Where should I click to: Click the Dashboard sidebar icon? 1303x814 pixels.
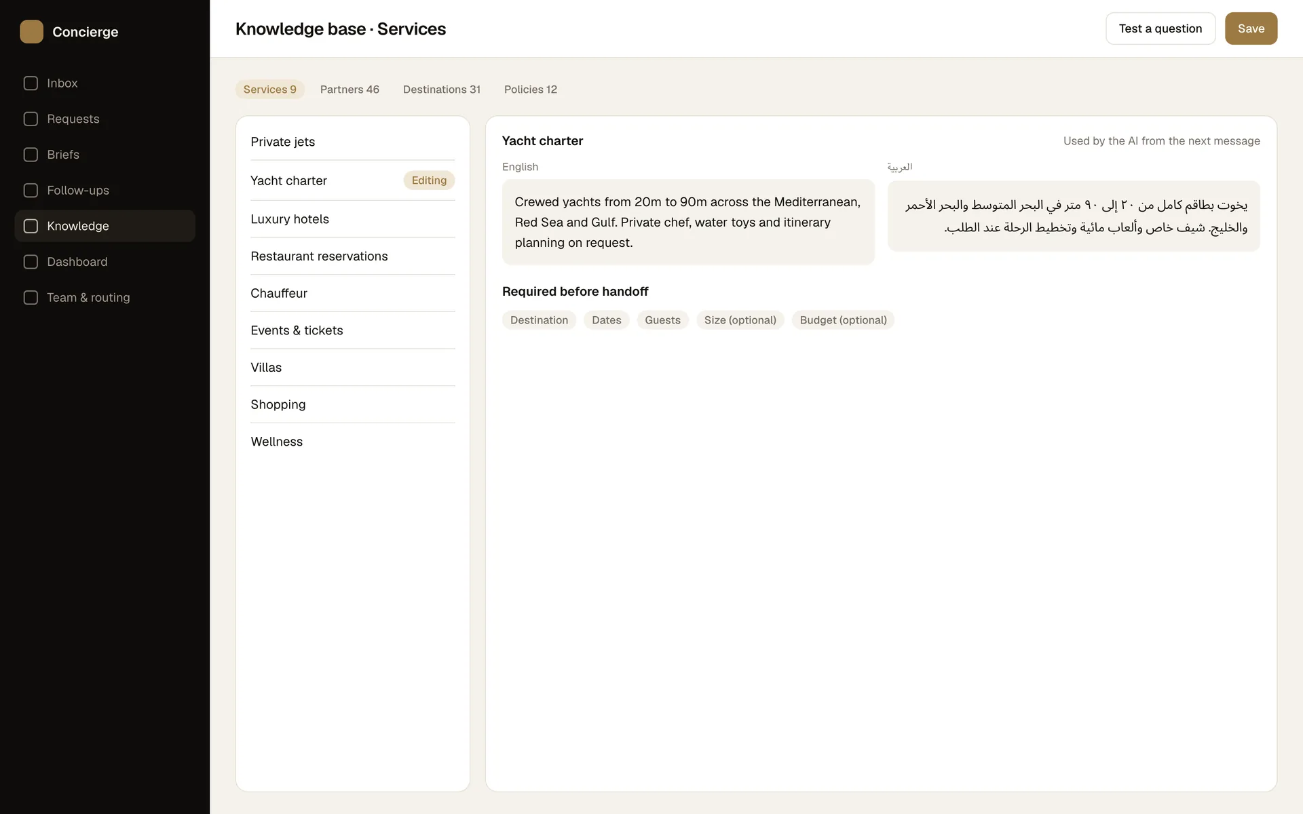[31, 262]
